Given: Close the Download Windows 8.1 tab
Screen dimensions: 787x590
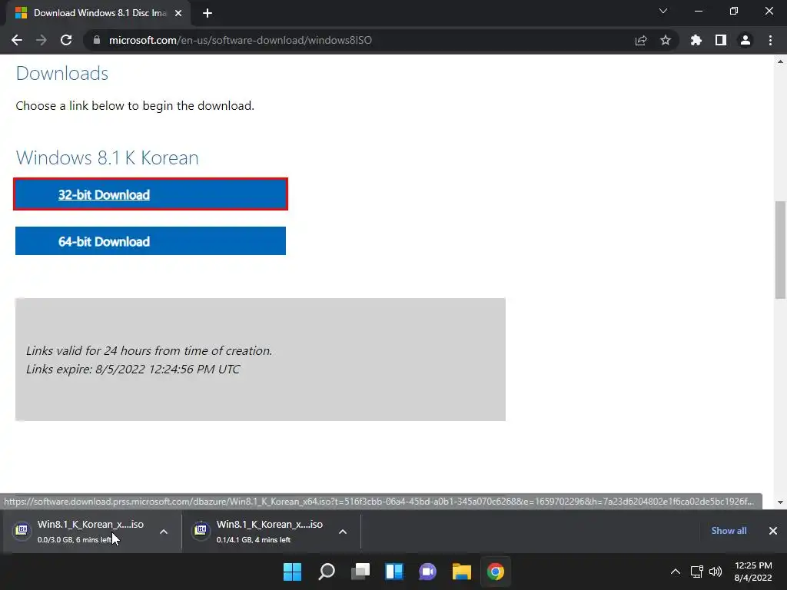Looking at the screenshot, I should pyautogui.click(x=178, y=13).
